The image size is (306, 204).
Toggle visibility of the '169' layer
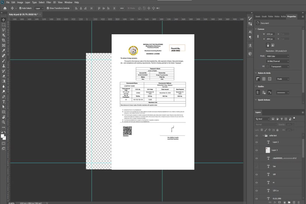(x=257, y=175)
